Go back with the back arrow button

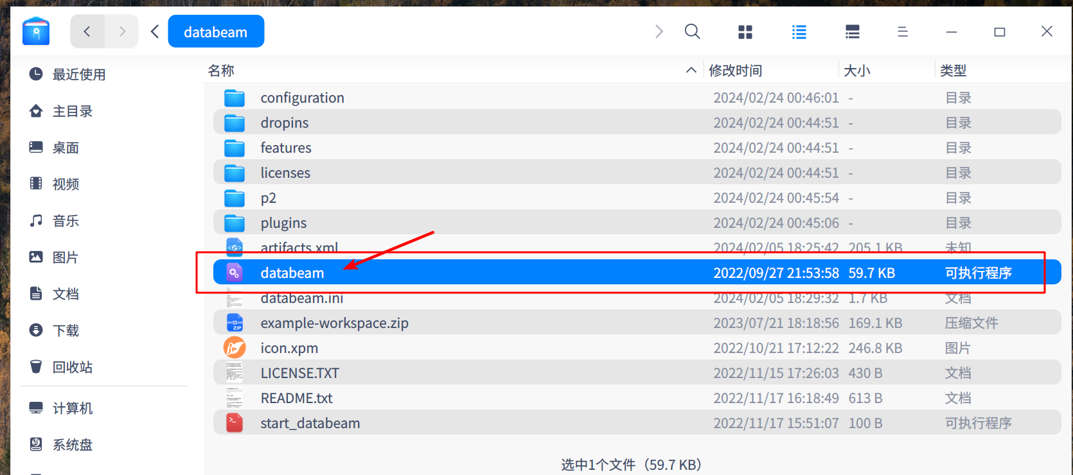87,31
